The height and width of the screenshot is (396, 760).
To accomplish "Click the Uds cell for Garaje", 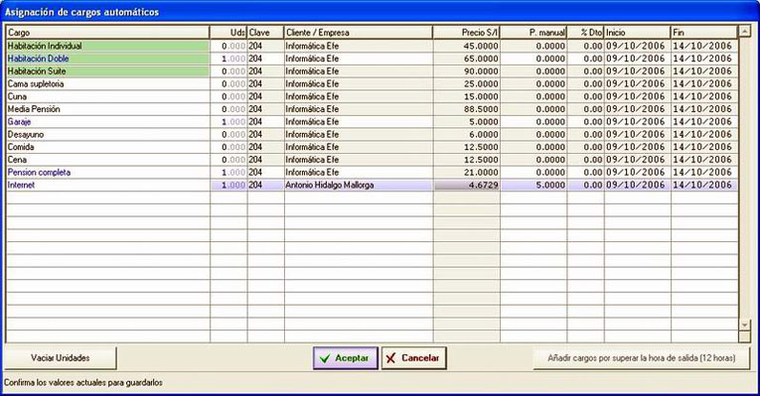I will click(x=228, y=122).
